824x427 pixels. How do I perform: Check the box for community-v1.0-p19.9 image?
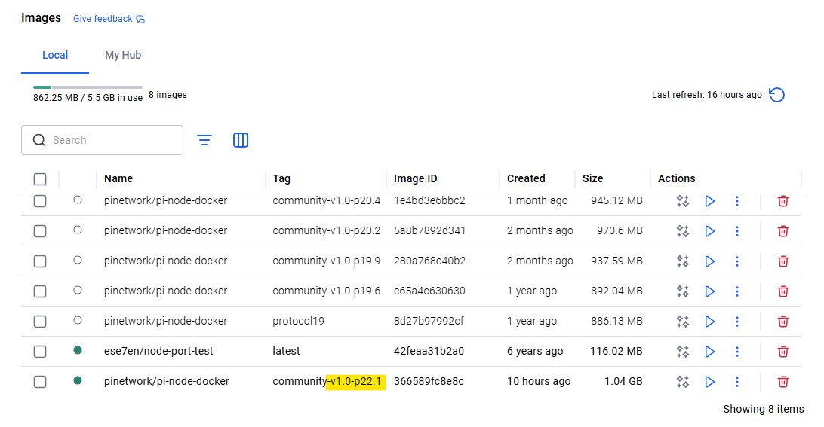40,261
